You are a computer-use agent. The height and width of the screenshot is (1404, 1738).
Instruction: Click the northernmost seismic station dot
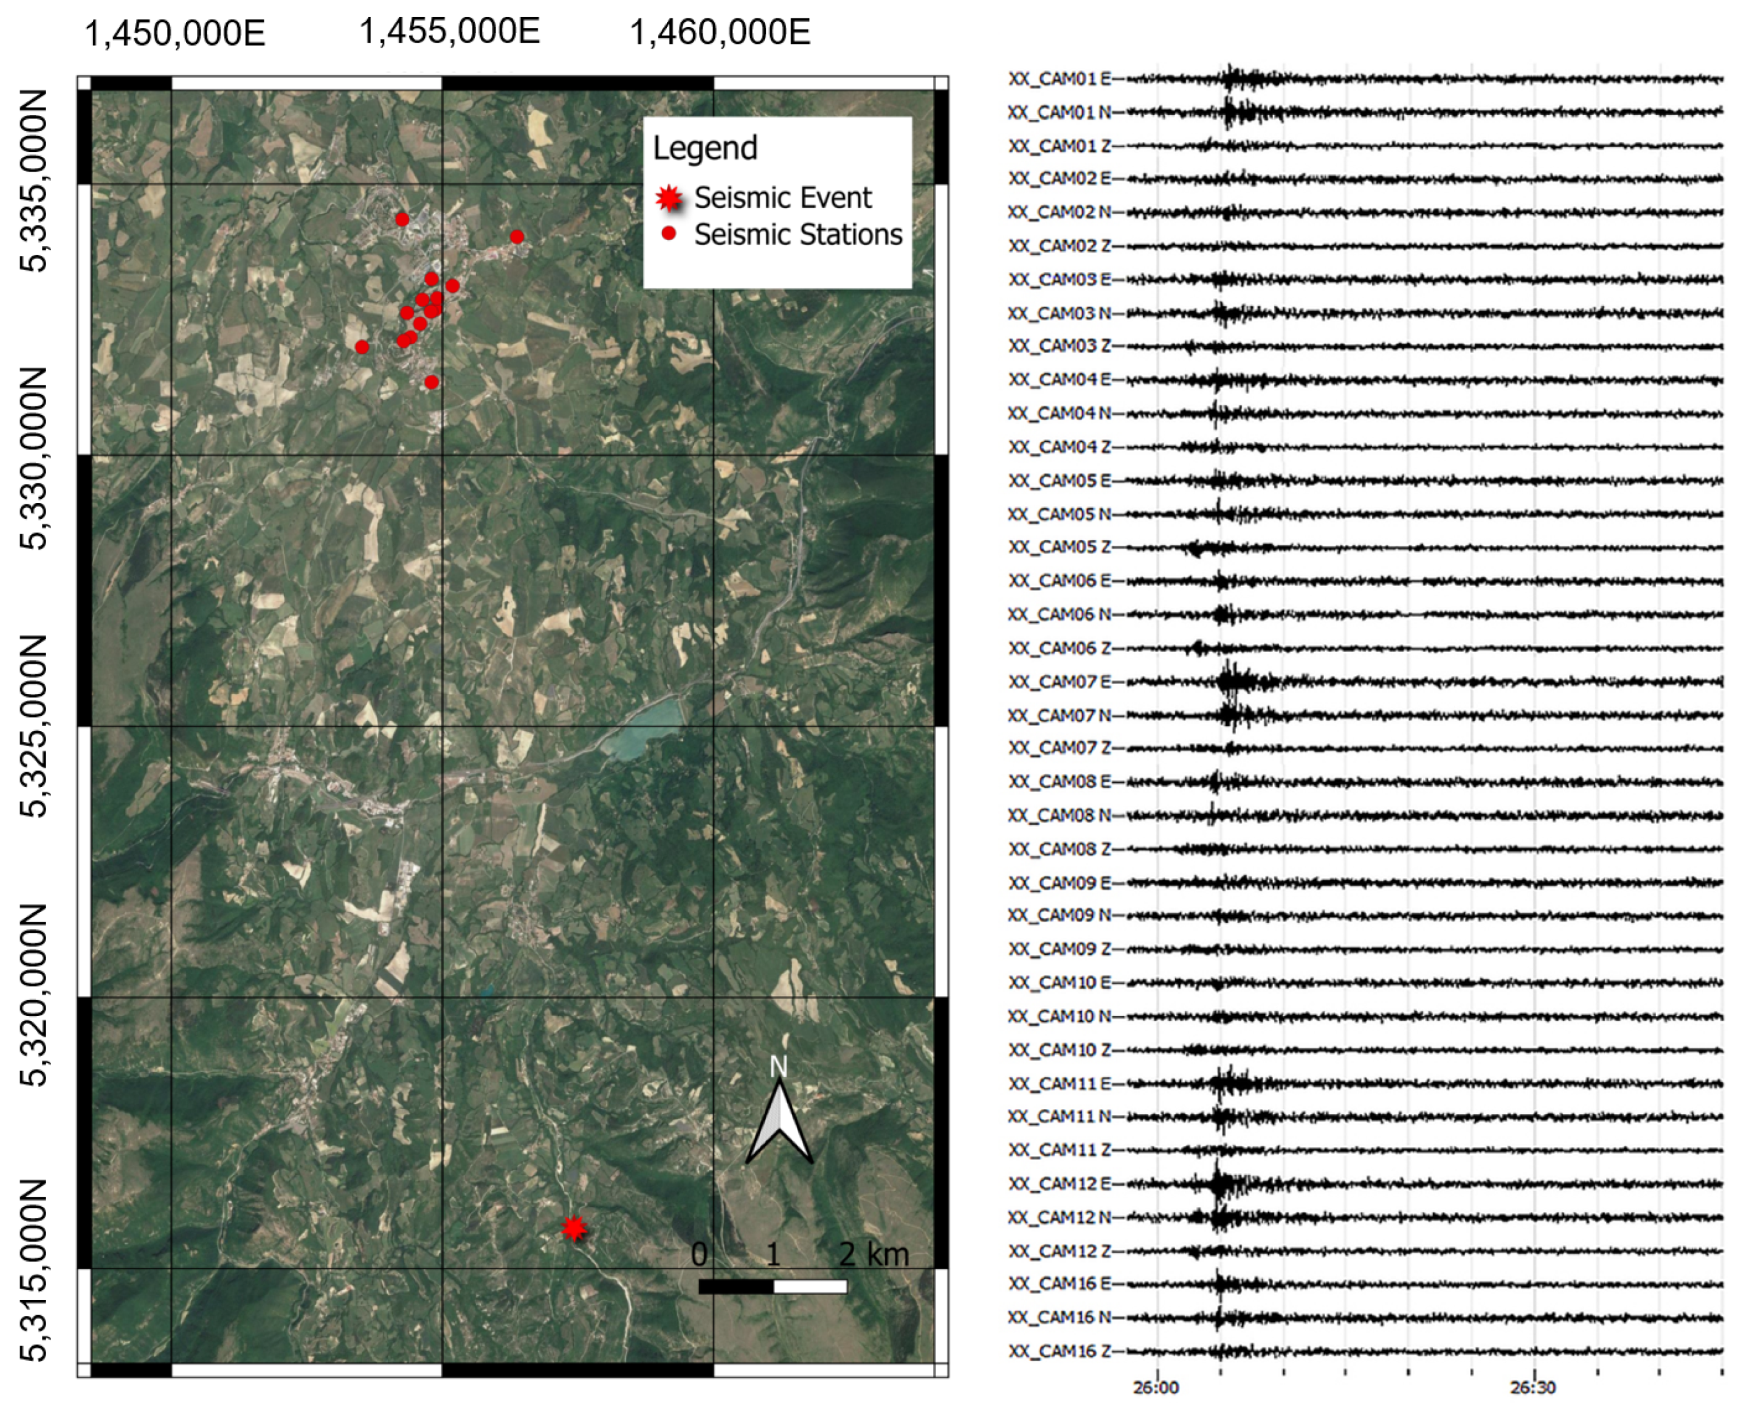pos(402,219)
